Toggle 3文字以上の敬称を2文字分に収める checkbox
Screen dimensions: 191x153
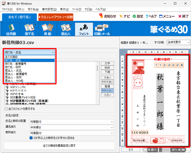31,138
